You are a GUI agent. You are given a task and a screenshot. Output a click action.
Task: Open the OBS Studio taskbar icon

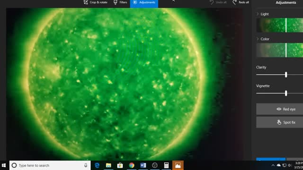click(x=155, y=165)
